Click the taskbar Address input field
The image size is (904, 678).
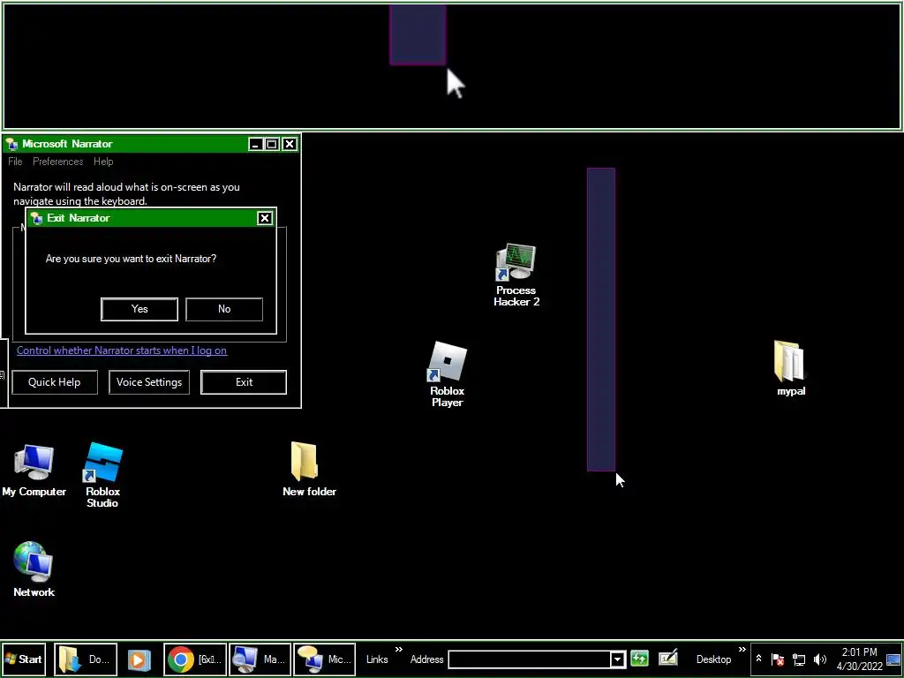tap(530, 659)
